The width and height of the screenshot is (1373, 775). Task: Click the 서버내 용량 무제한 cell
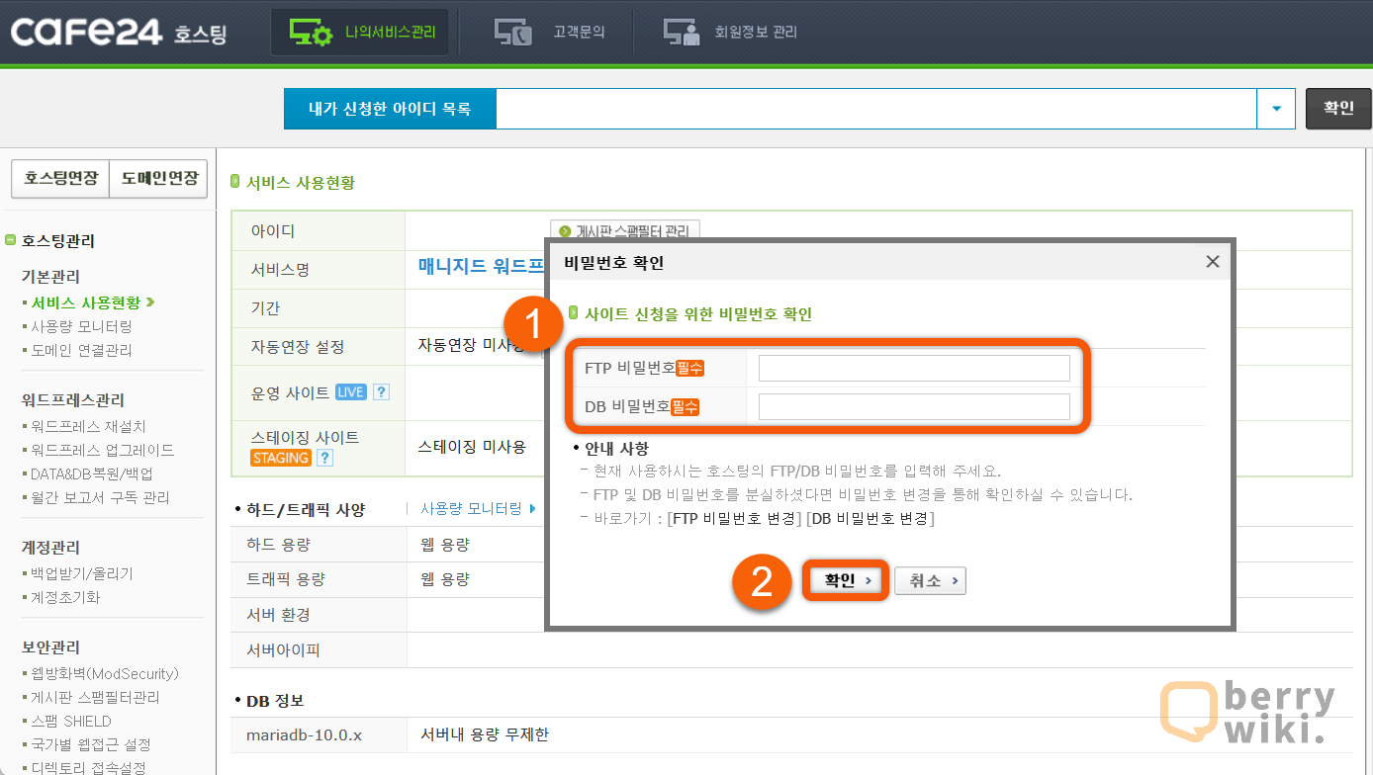coord(484,734)
